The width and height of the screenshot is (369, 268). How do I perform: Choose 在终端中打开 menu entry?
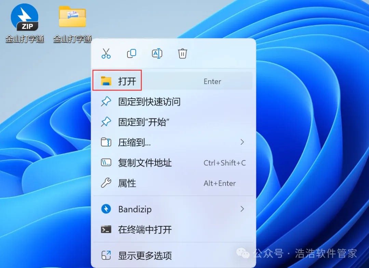[173, 229]
